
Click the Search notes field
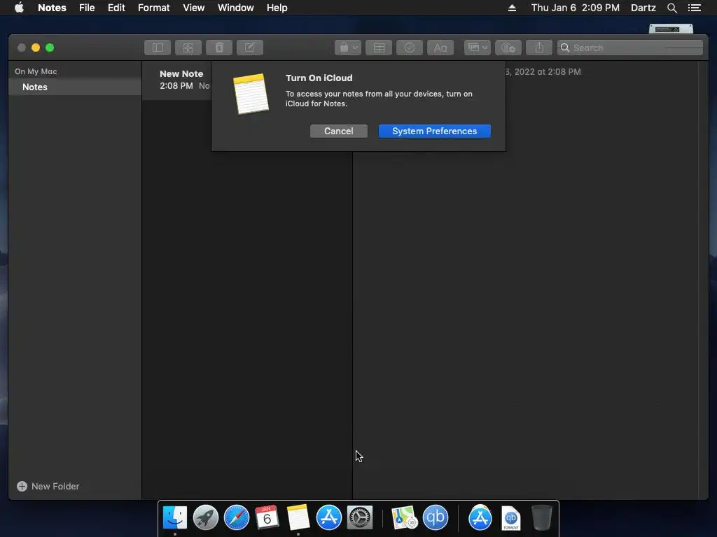click(629, 48)
